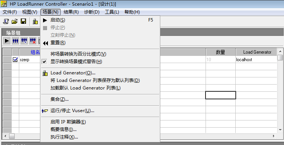Select 启用 IP 欺骗器(E)

100,122
